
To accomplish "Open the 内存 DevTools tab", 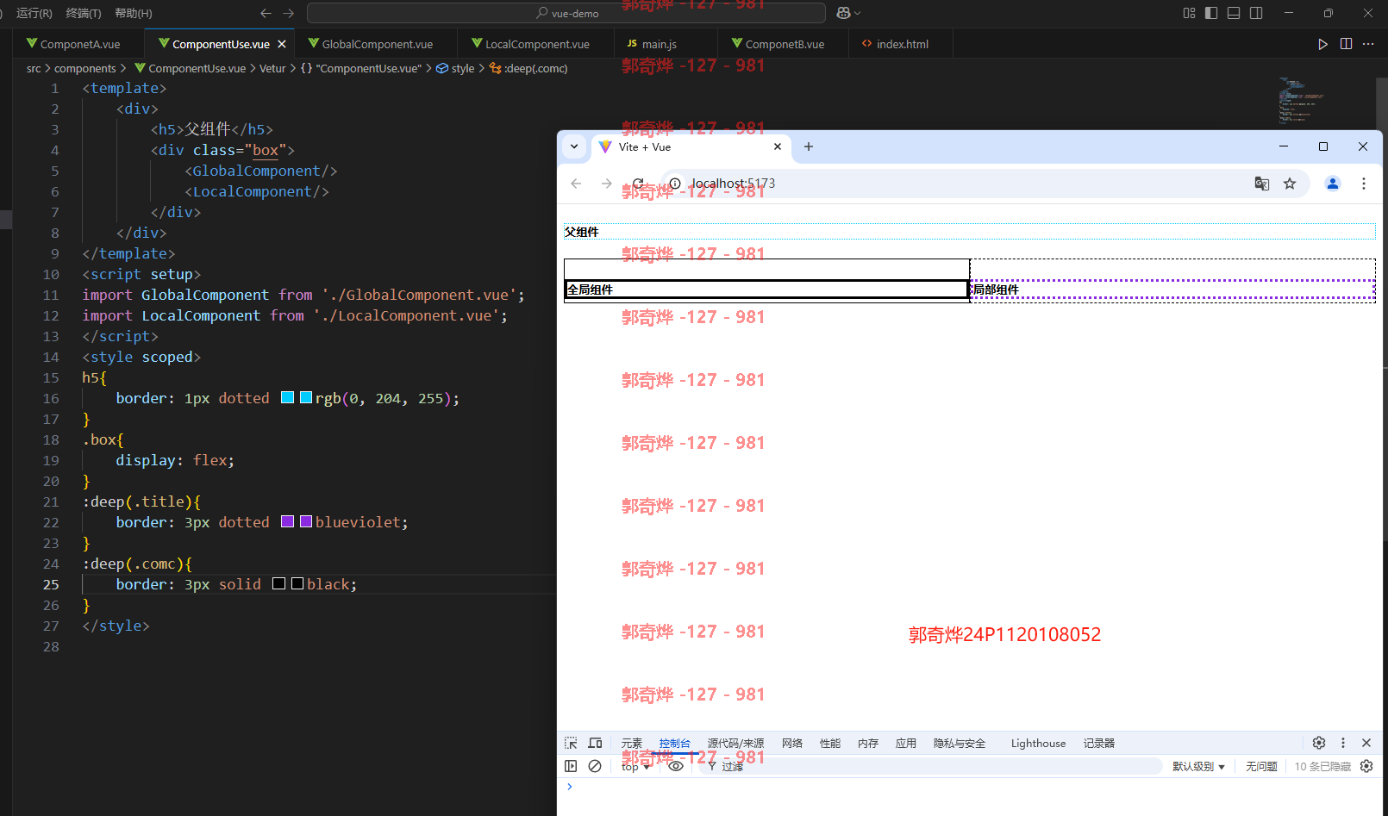I will (868, 744).
